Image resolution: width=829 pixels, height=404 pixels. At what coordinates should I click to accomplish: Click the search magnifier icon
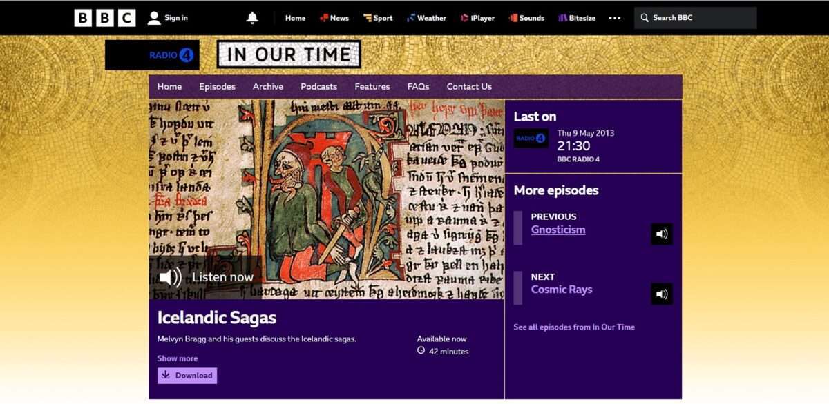pos(644,18)
